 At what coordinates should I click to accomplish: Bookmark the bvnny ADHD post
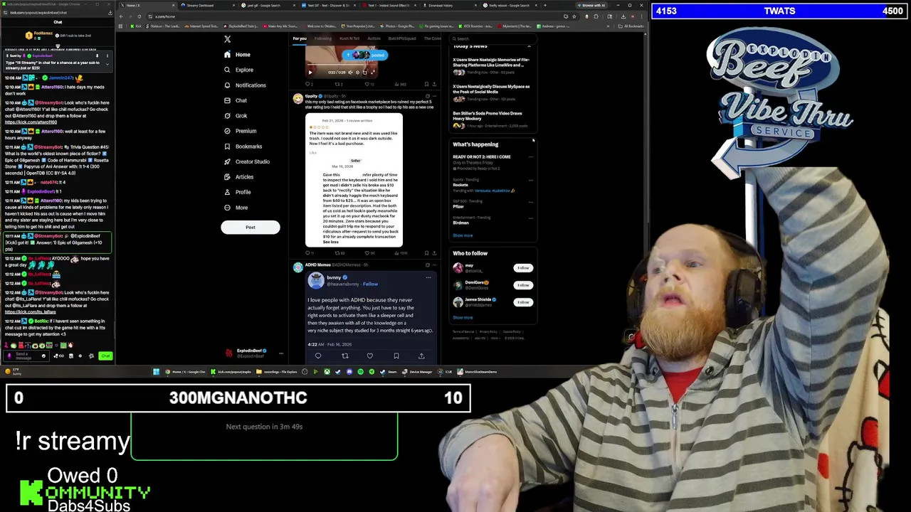396,356
